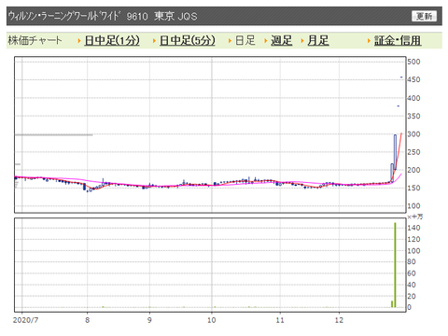Click the orange arrow before 週足

266,41
